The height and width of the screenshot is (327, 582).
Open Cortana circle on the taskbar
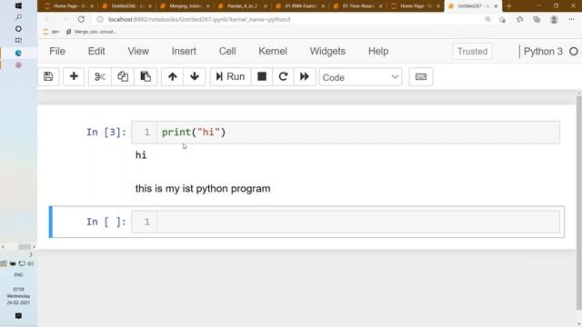click(18, 28)
